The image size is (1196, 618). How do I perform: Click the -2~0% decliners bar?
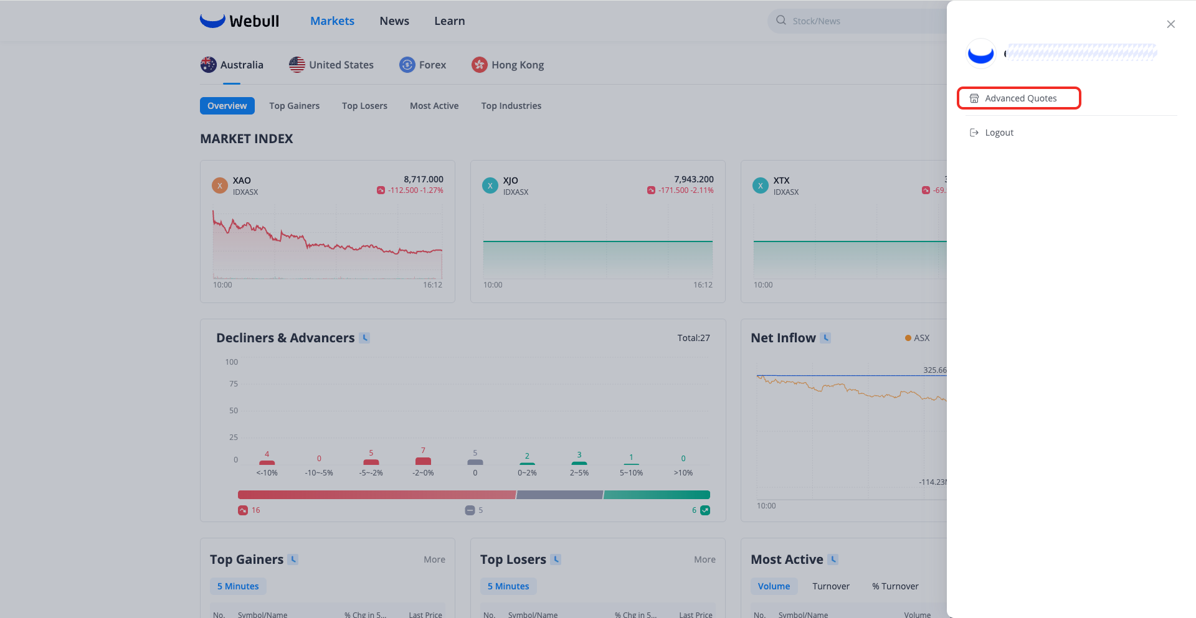423,461
